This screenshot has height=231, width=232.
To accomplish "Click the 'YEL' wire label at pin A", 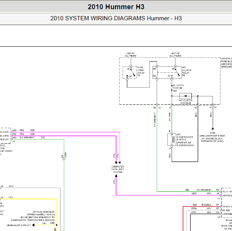I will [11, 197].
